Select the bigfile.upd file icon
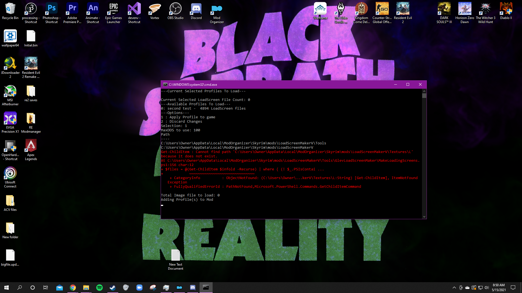Image resolution: width=522 pixels, height=293 pixels. pos(10,258)
